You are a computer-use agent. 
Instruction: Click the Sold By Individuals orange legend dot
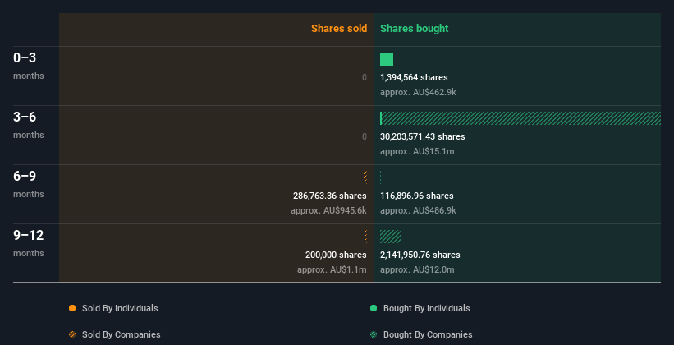tap(72, 308)
